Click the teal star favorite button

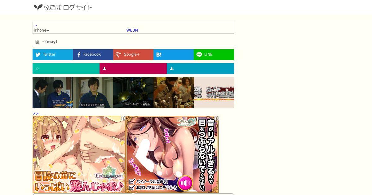pyautogui.click(x=66, y=69)
